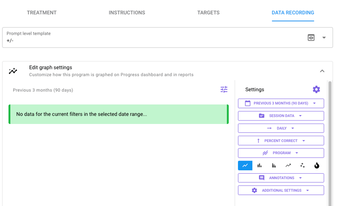Viewport: 337px width, 206px height.
Task: Open the Previous 3 Months date range dropdown
Action: 281,103
